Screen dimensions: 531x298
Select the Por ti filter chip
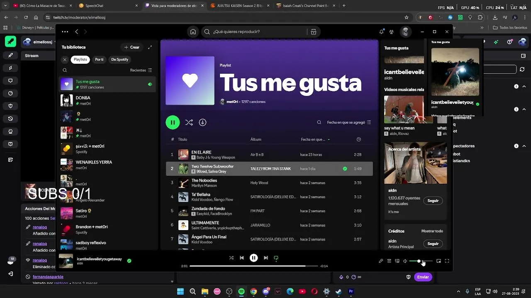pyautogui.click(x=99, y=60)
